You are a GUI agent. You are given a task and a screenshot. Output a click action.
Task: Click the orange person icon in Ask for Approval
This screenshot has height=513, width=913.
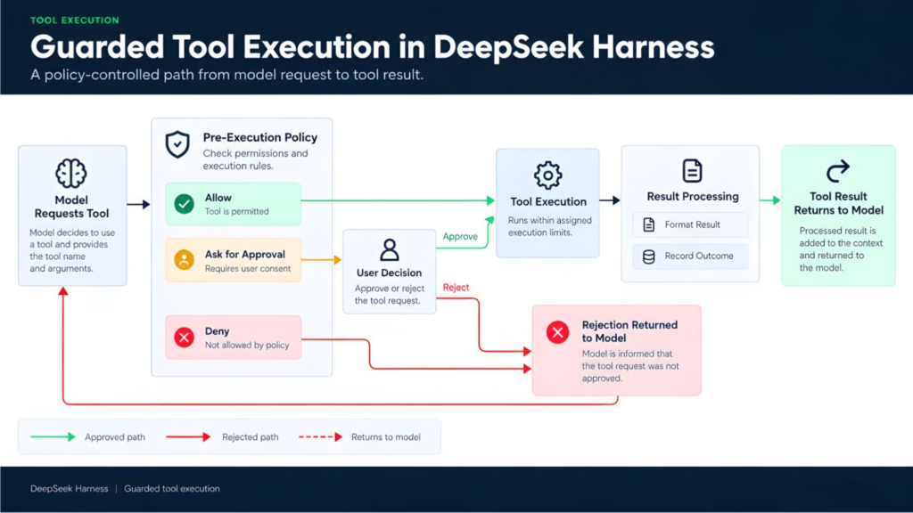184,259
